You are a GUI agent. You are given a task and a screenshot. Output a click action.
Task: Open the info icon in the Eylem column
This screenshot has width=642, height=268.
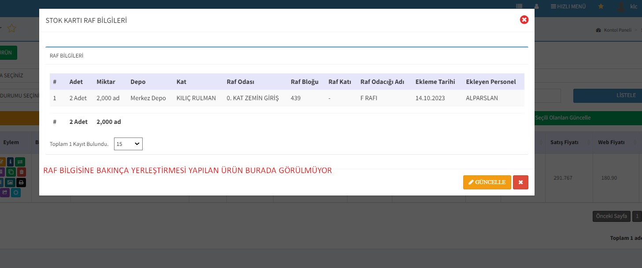[x=11, y=161]
